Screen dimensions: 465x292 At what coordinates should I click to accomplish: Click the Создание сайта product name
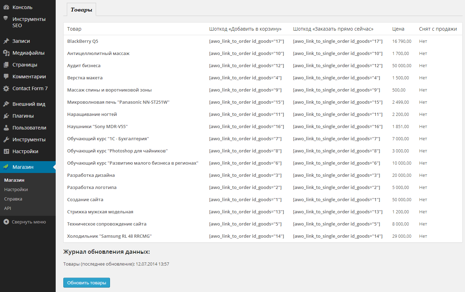pos(85,200)
